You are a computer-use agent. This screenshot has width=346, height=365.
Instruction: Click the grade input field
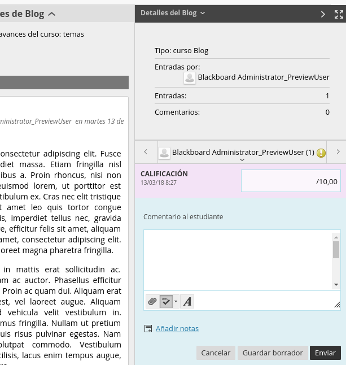[x=290, y=181]
